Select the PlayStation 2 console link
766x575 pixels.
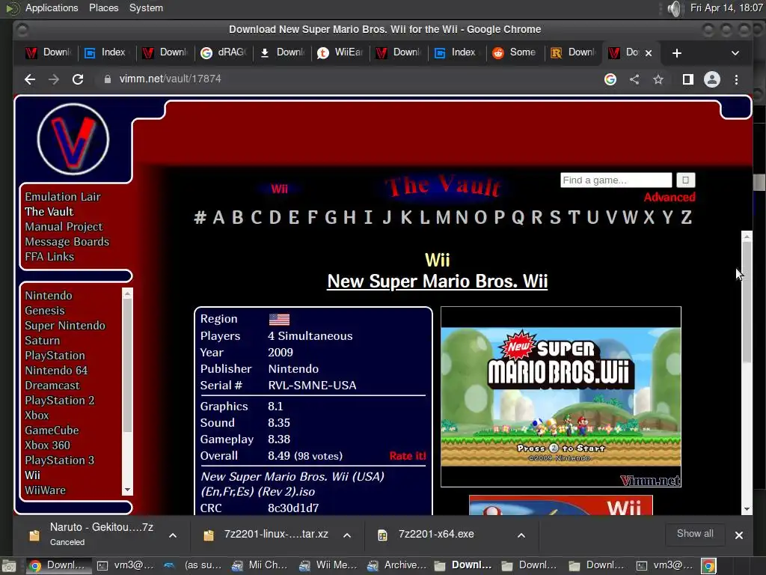pyautogui.click(x=60, y=401)
